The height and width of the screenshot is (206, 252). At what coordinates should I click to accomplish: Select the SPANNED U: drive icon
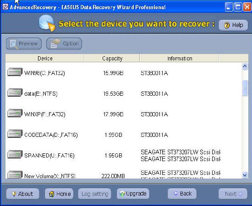pyautogui.click(x=15, y=154)
